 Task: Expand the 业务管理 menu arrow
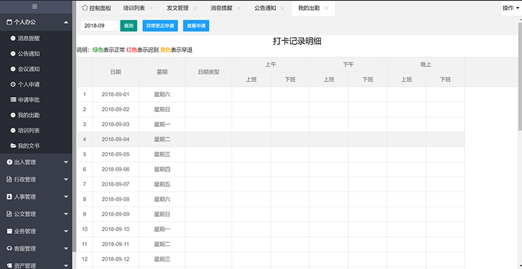(x=66, y=231)
